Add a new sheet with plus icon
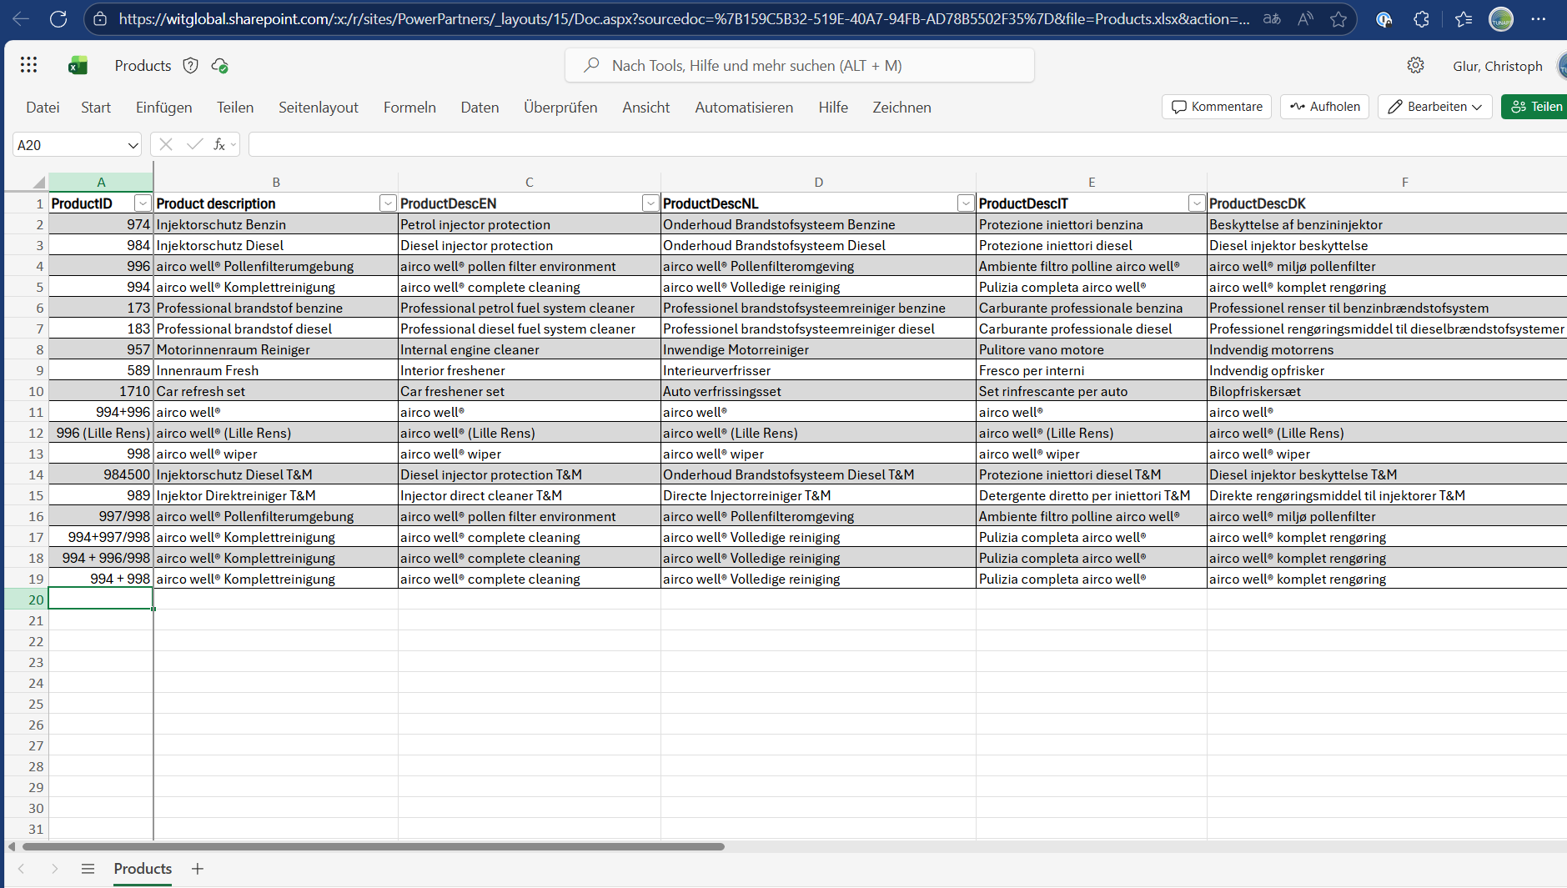 pos(198,869)
